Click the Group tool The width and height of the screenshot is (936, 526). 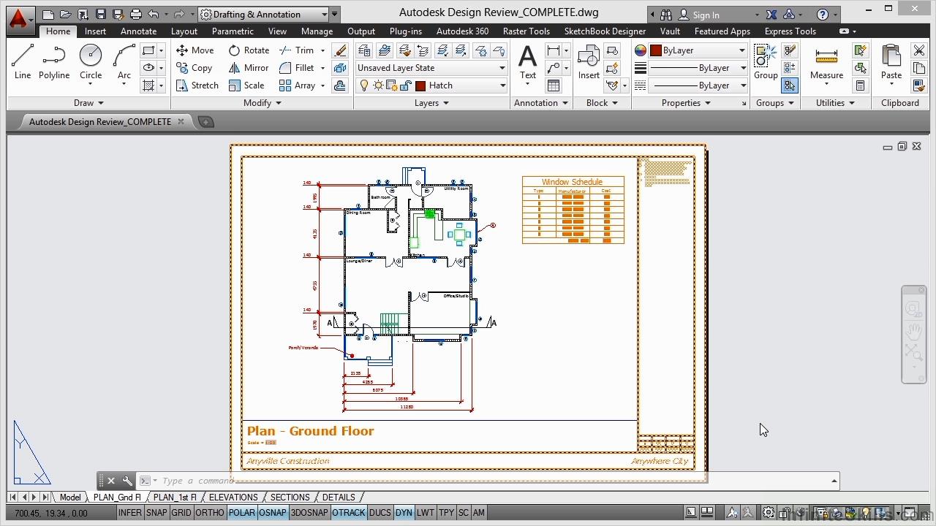pyautogui.click(x=766, y=62)
